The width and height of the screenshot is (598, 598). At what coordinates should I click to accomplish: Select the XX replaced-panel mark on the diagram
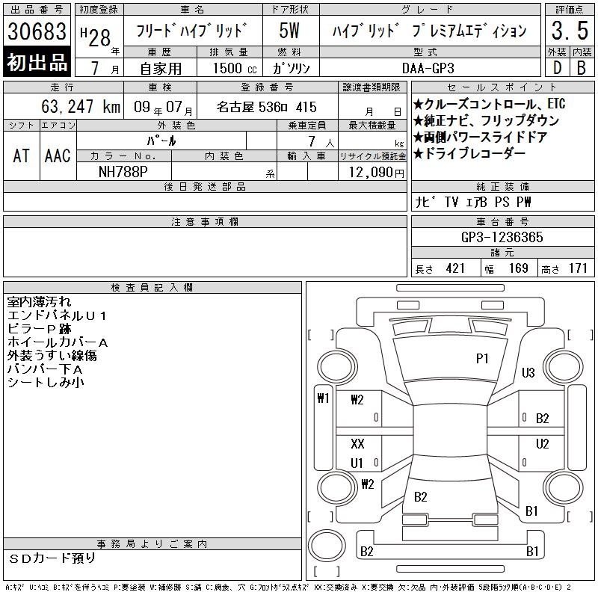[357, 444]
